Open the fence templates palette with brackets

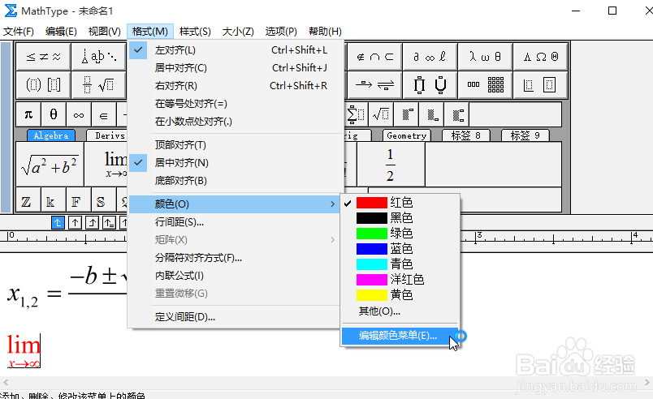[43, 84]
